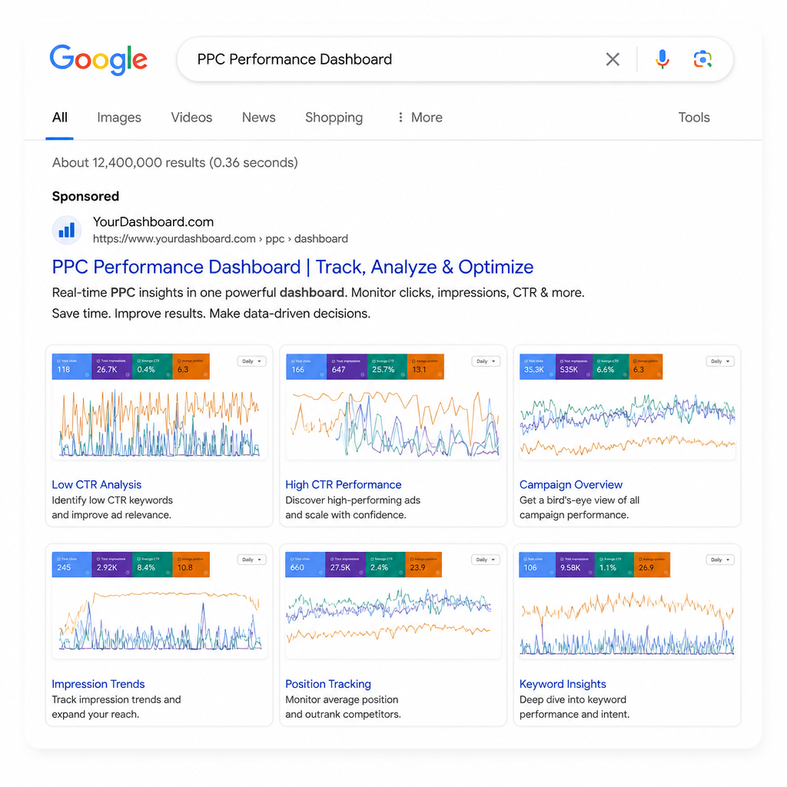Click the purple 26.7K impressions tile
The image size is (787, 787).
(112, 367)
